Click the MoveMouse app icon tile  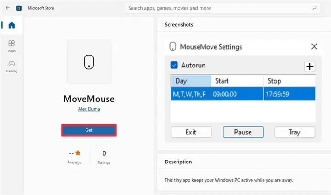click(89, 62)
